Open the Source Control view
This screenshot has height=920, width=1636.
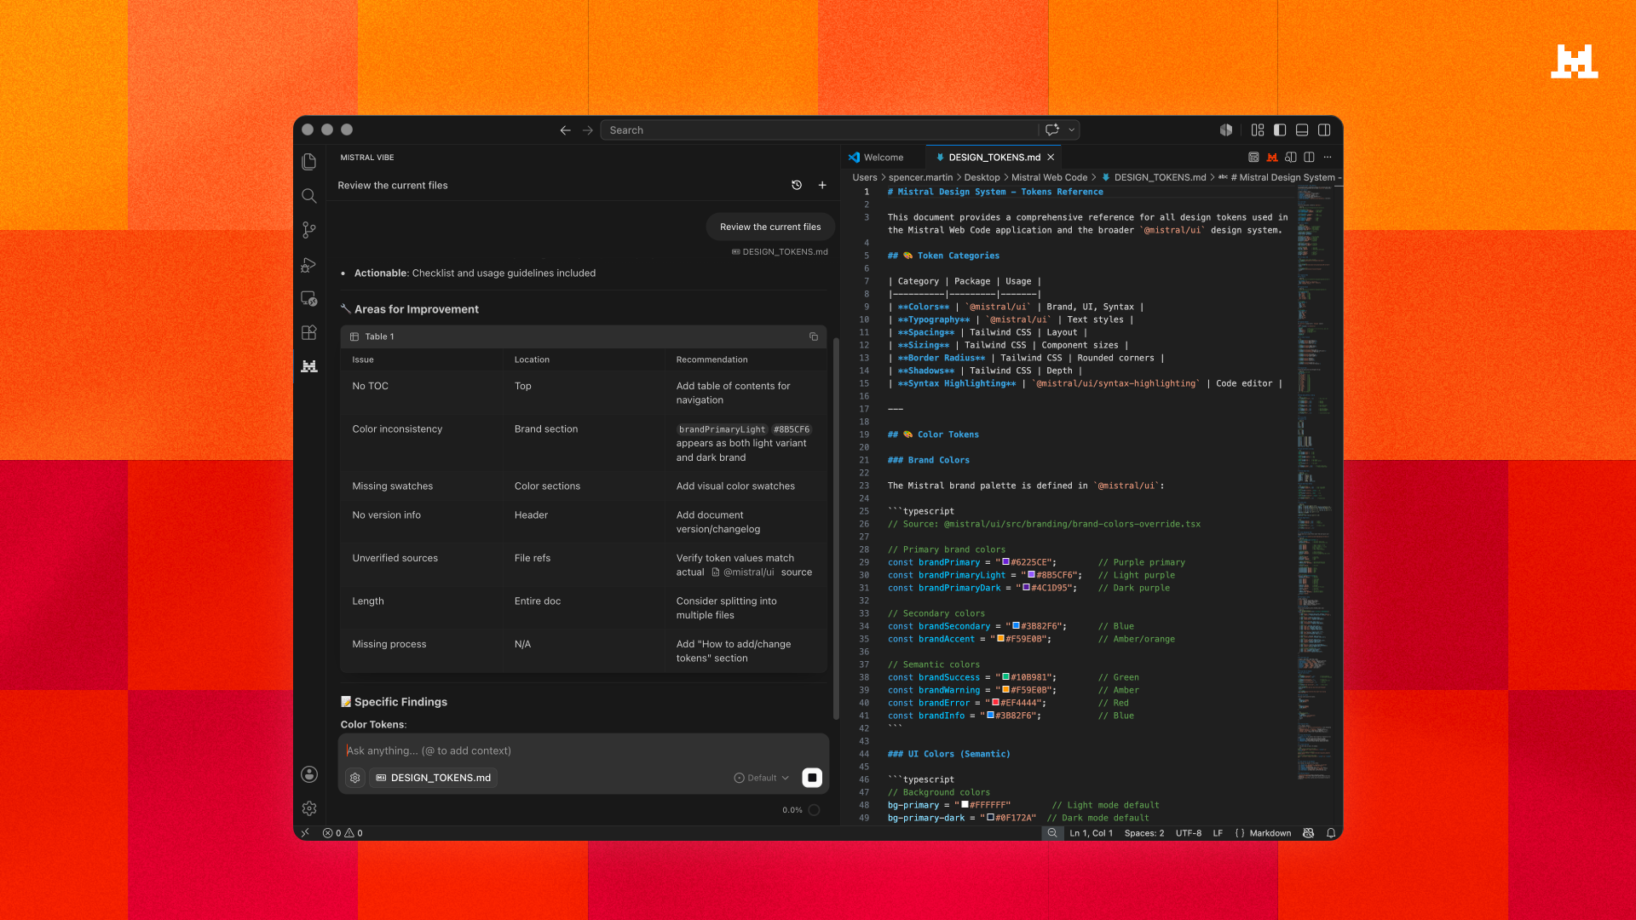[309, 230]
